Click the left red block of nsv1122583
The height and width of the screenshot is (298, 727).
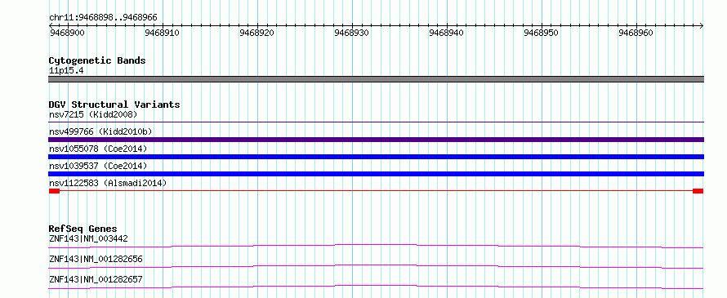54,191
